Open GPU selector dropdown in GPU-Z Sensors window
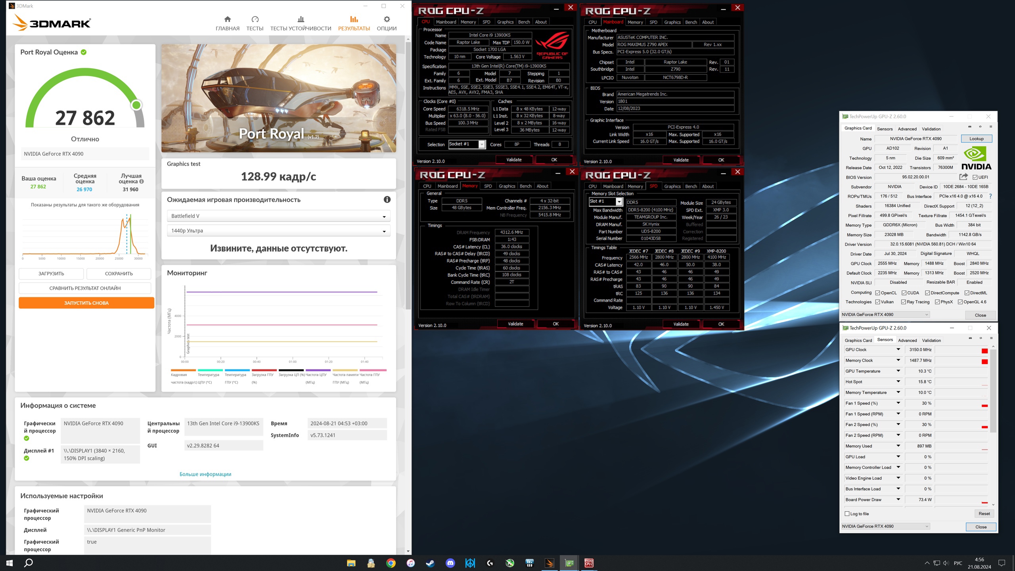 [x=885, y=526]
